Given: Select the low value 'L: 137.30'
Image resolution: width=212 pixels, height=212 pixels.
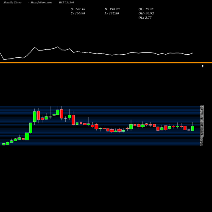Looking at the screenshot, I should (112, 14).
